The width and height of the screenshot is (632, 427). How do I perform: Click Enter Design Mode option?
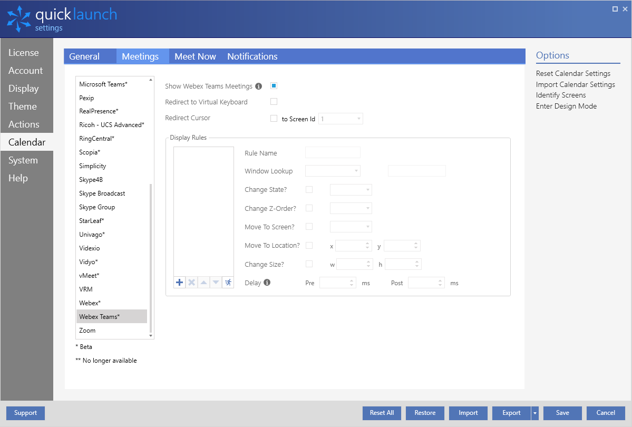click(x=566, y=106)
